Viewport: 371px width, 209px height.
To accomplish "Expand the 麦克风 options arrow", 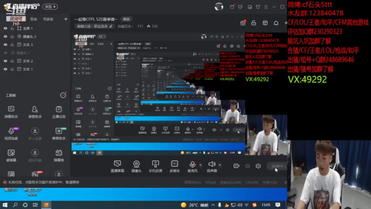I will tap(200, 165).
